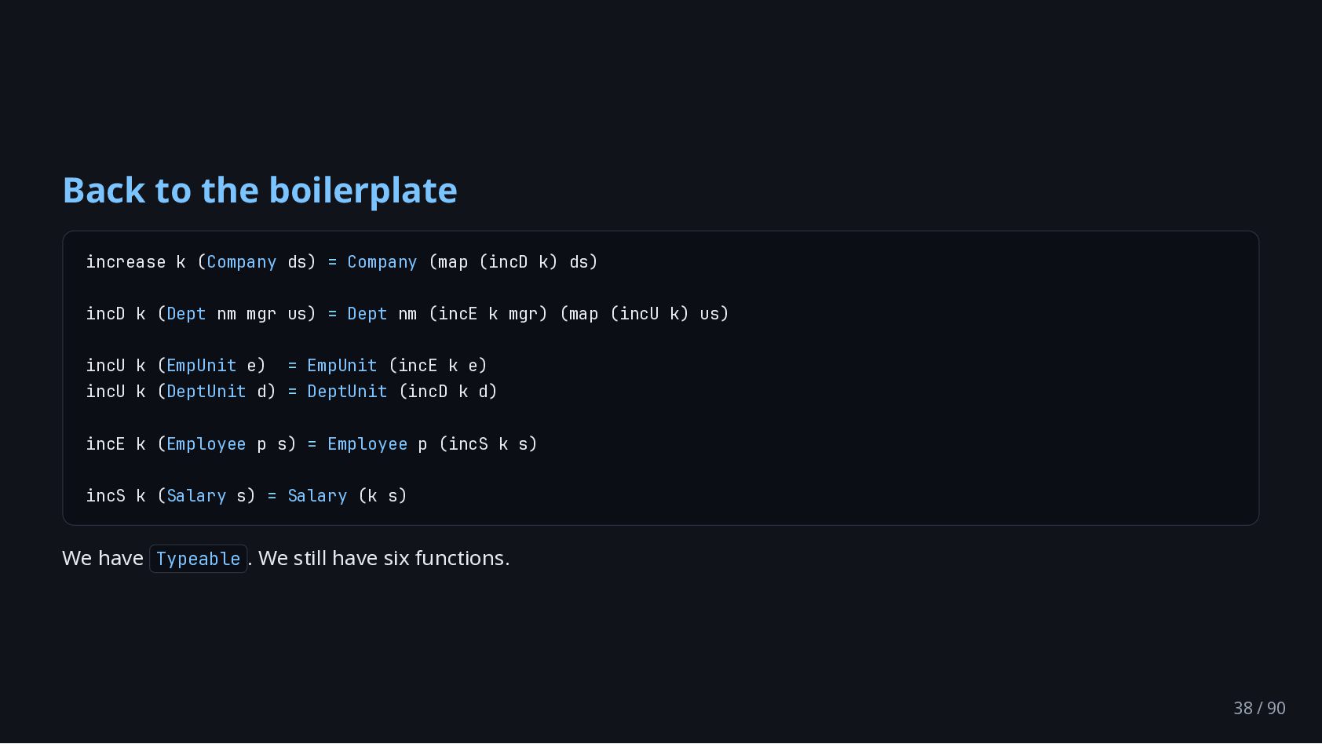The width and height of the screenshot is (1322, 744).
Task: Click the 38 / 90 slide counter
Action: [x=1259, y=708]
